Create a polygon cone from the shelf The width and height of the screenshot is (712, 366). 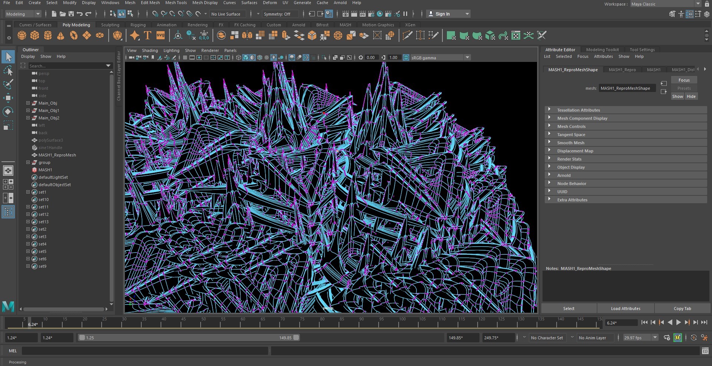61,36
